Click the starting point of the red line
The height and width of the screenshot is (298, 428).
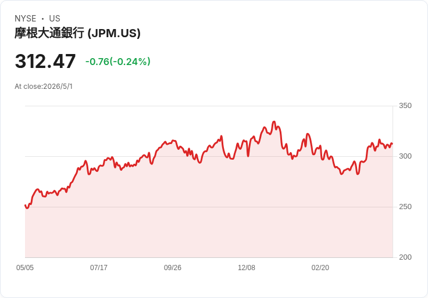26,205
